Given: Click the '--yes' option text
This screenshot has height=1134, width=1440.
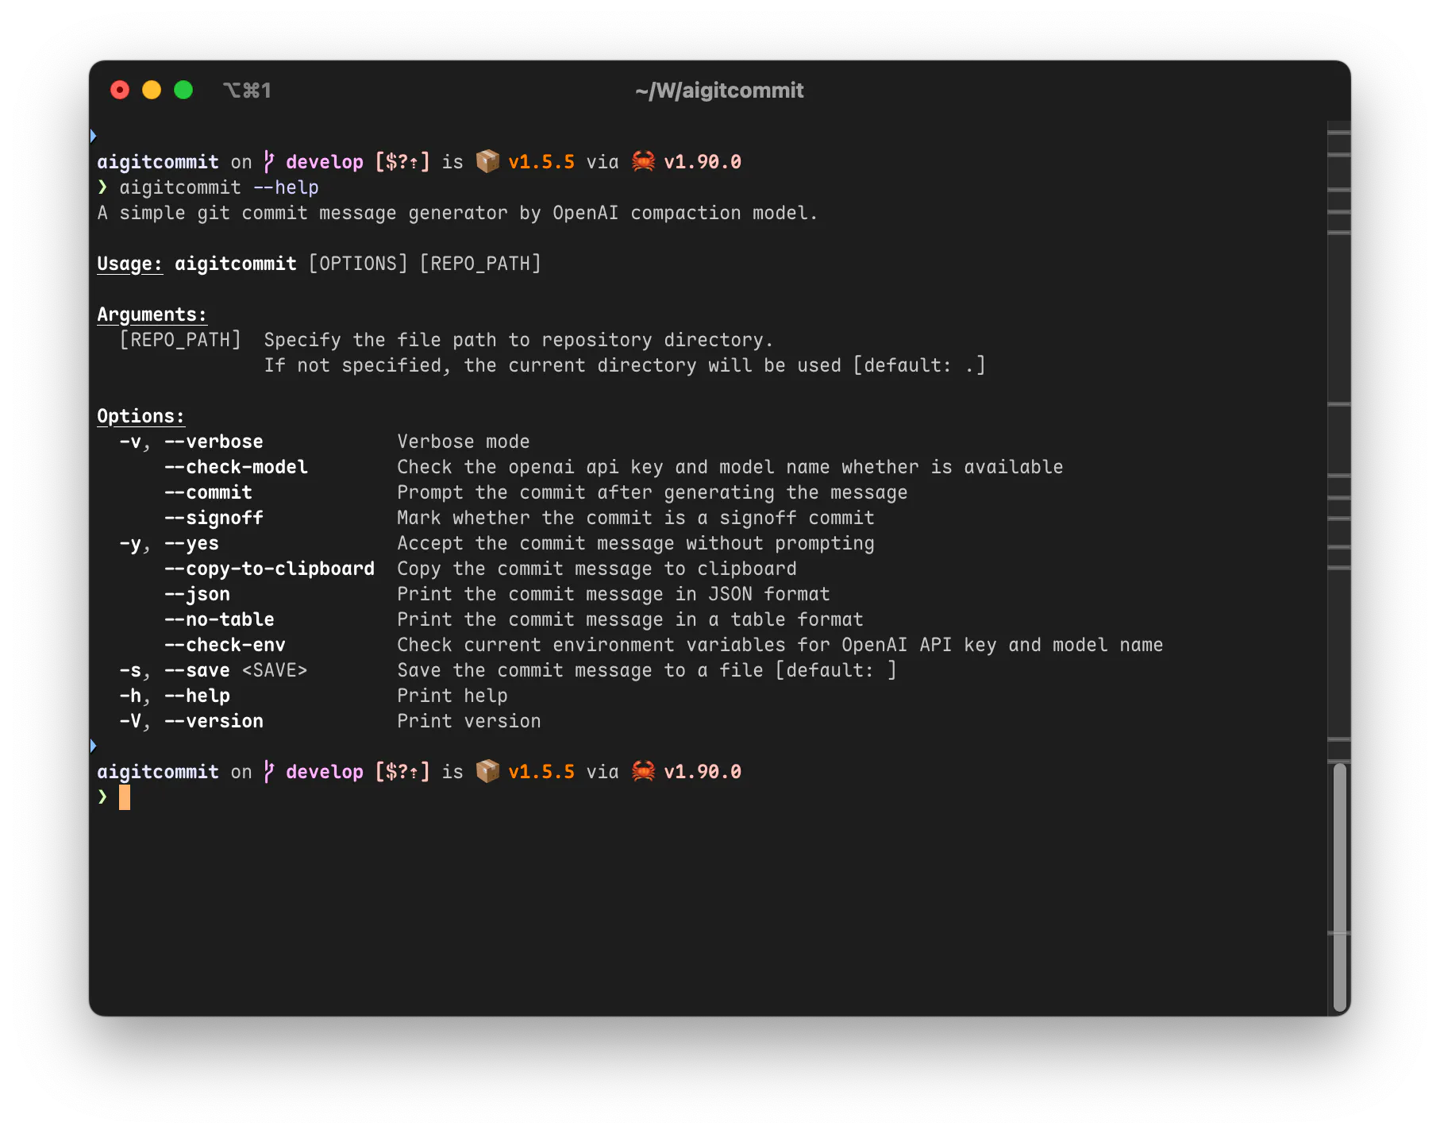Looking at the screenshot, I should [x=191, y=543].
